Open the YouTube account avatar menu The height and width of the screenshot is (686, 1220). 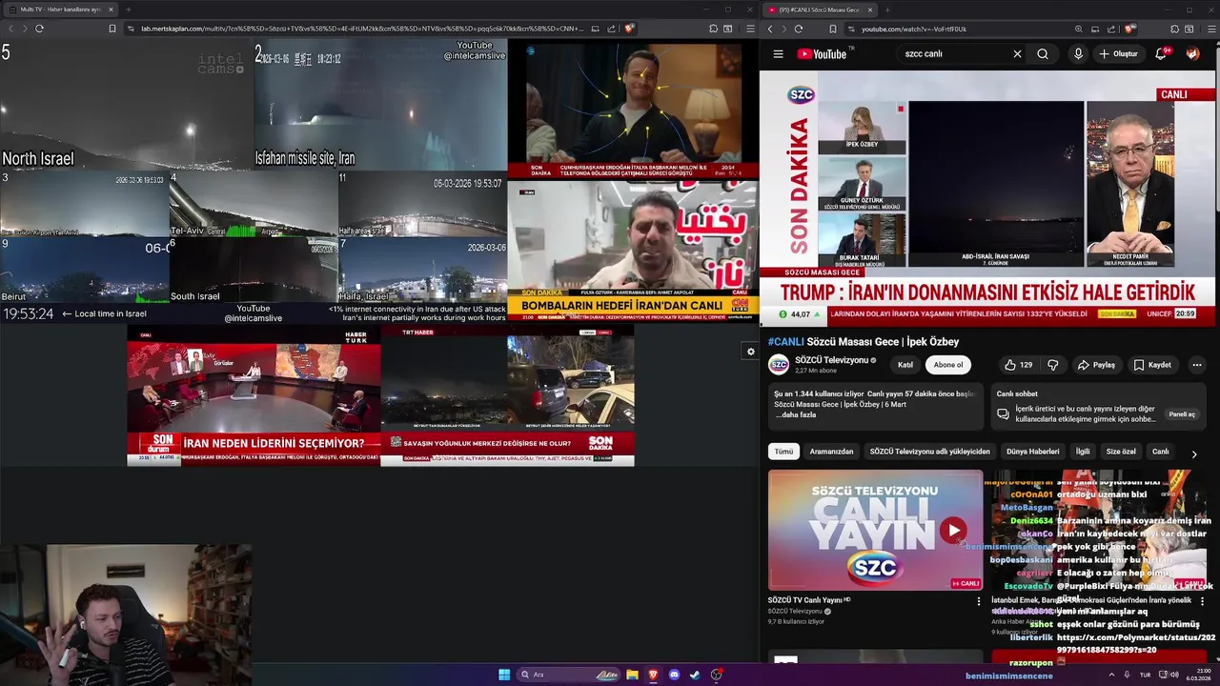point(1192,54)
